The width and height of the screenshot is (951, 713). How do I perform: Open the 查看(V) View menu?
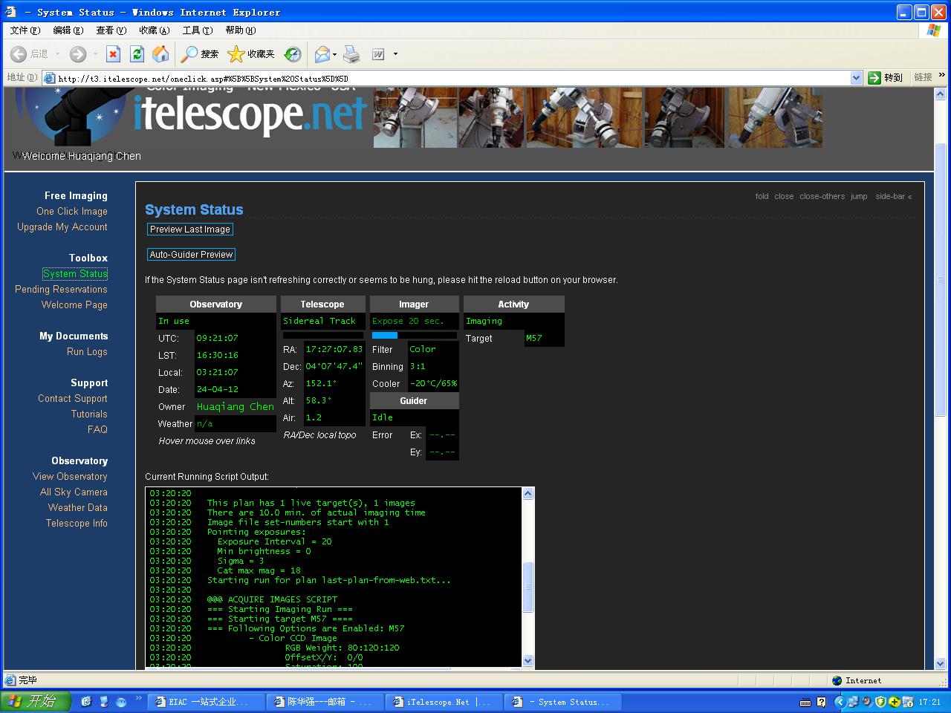click(x=111, y=30)
